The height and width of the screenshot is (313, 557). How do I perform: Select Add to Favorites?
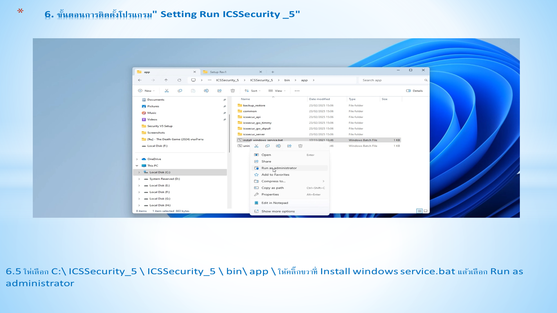coord(290,175)
